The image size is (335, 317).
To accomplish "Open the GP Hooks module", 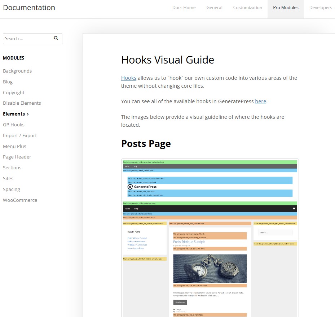I will pos(14,125).
